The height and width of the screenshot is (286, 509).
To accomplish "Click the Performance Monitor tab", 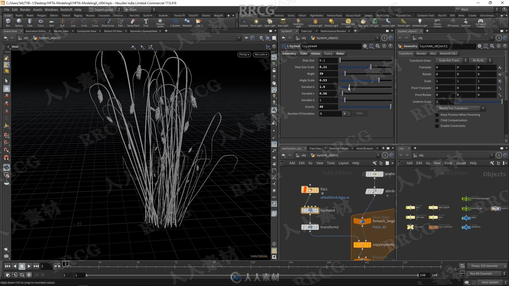I will 332,31.
